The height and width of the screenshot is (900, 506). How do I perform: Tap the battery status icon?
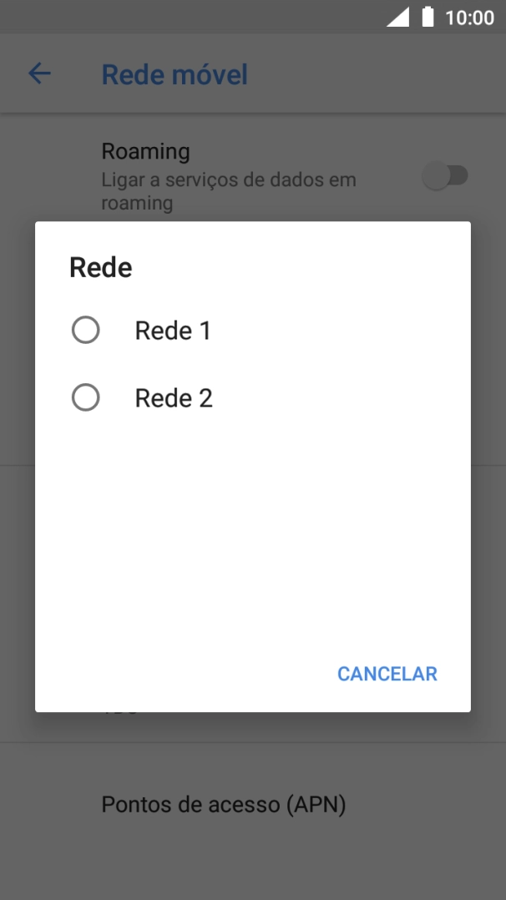coord(428,17)
